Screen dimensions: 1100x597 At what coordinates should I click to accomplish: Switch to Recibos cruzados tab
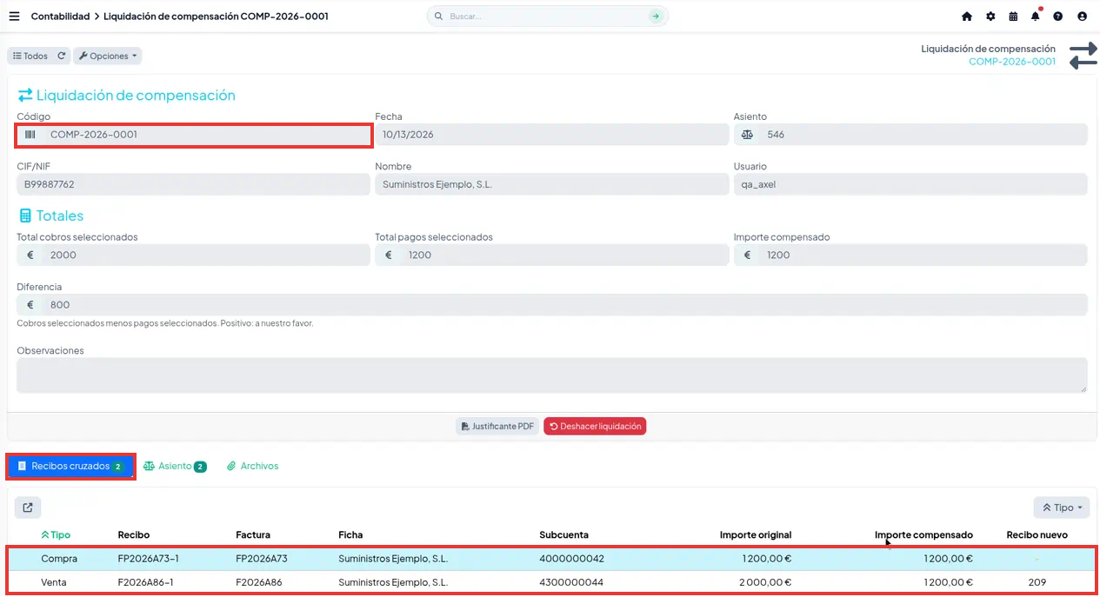click(x=70, y=467)
